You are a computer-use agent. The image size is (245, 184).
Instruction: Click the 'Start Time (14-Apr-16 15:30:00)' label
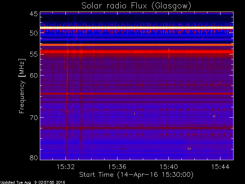point(136,175)
